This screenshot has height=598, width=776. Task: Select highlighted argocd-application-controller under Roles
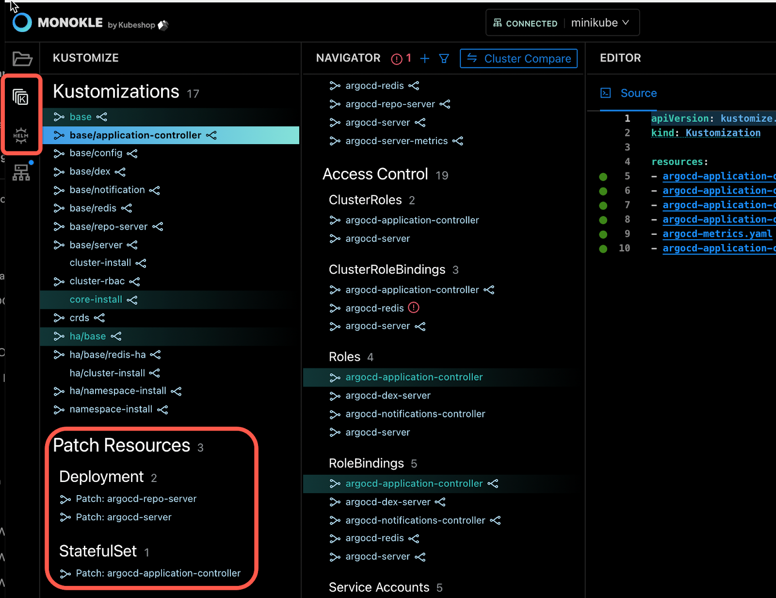click(x=414, y=377)
